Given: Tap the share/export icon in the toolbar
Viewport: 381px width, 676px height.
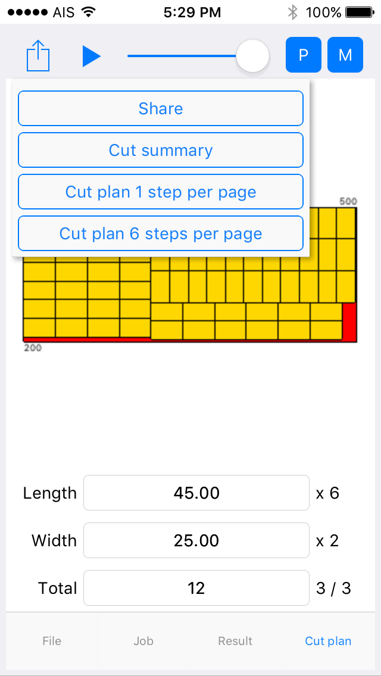Looking at the screenshot, I should [x=38, y=55].
